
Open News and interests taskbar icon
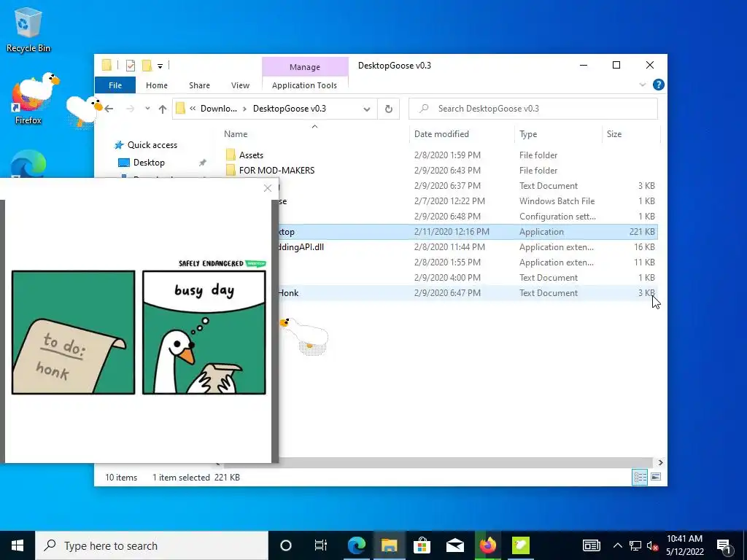[591, 545]
